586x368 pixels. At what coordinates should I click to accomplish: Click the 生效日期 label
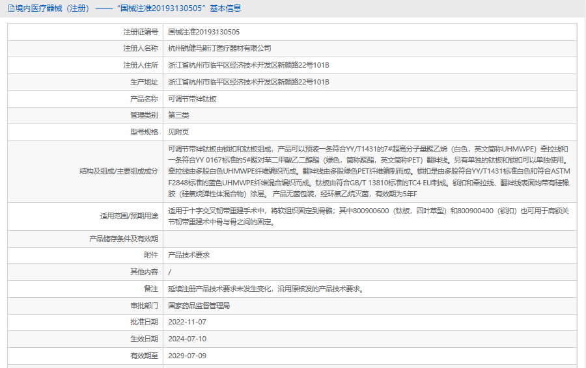(145, 339)
